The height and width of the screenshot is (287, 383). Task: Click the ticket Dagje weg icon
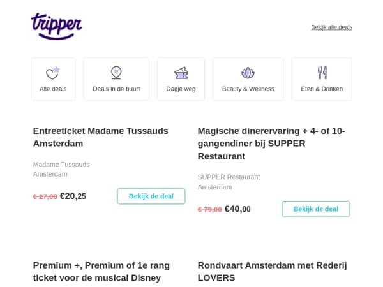click(181, 73)
